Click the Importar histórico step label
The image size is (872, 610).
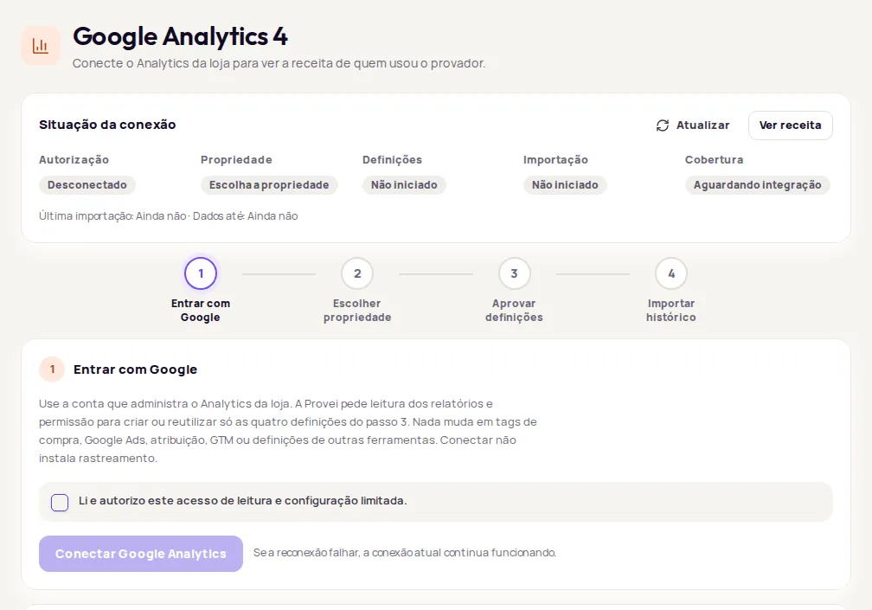click(x=671, y=311)
